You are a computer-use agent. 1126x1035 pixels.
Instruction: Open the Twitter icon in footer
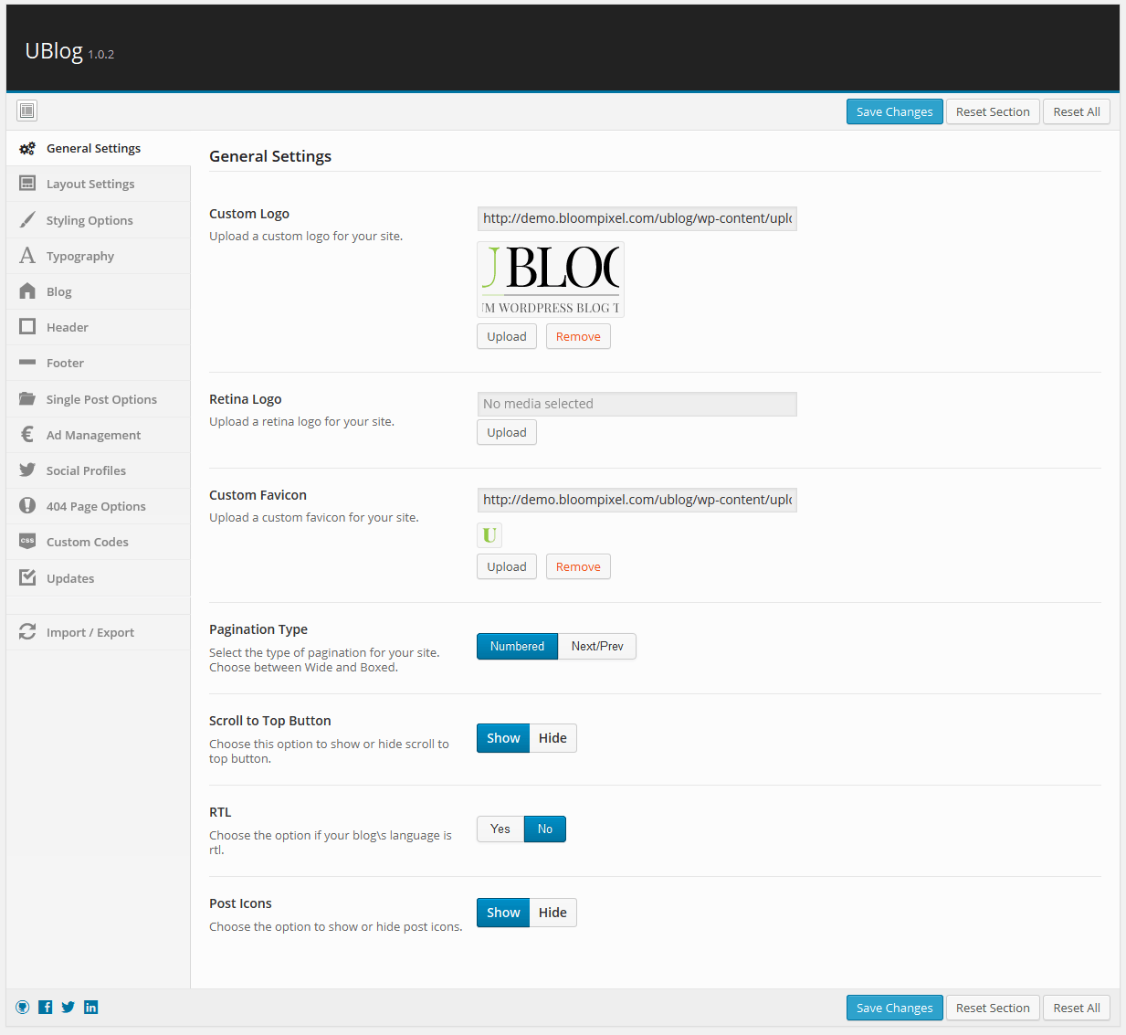[68, 1007]
